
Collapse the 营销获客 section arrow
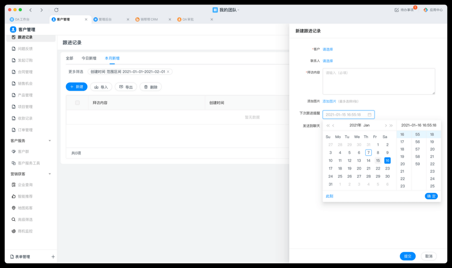pyautogui.click(x=49, y=174)
